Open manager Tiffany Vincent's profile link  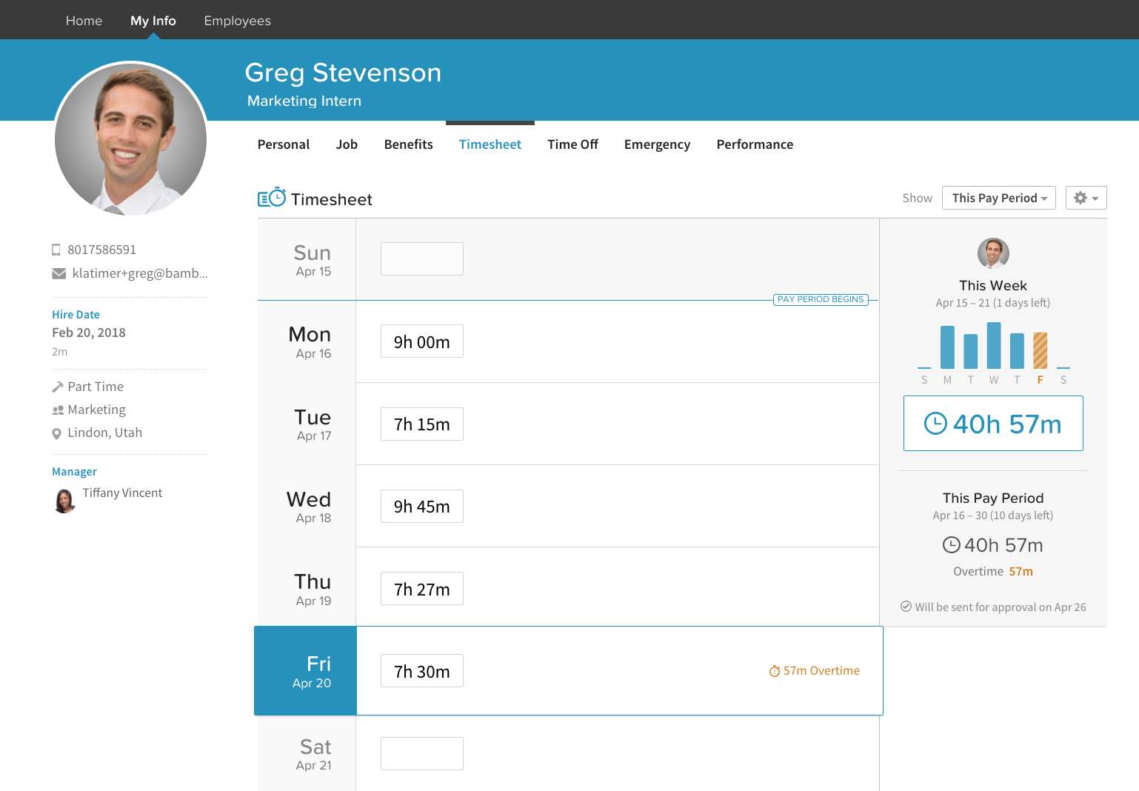(122, 493)
